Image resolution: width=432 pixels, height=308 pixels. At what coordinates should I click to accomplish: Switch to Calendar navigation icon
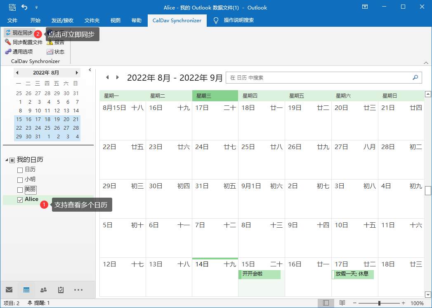[26, 289]
